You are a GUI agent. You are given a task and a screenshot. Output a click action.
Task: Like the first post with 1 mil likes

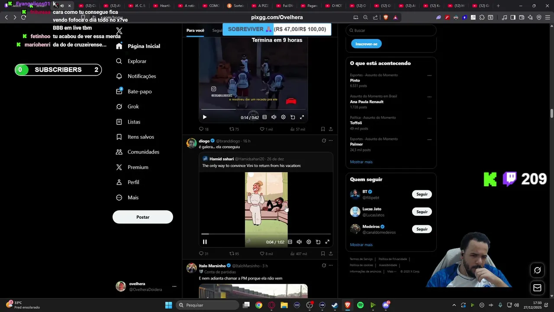coord(266,129)
